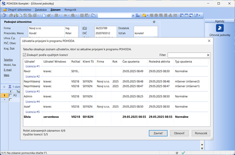The height and width of the screenshot is (155, 235).
Task: Select the Admin user row
Action: tap(116, 96)
